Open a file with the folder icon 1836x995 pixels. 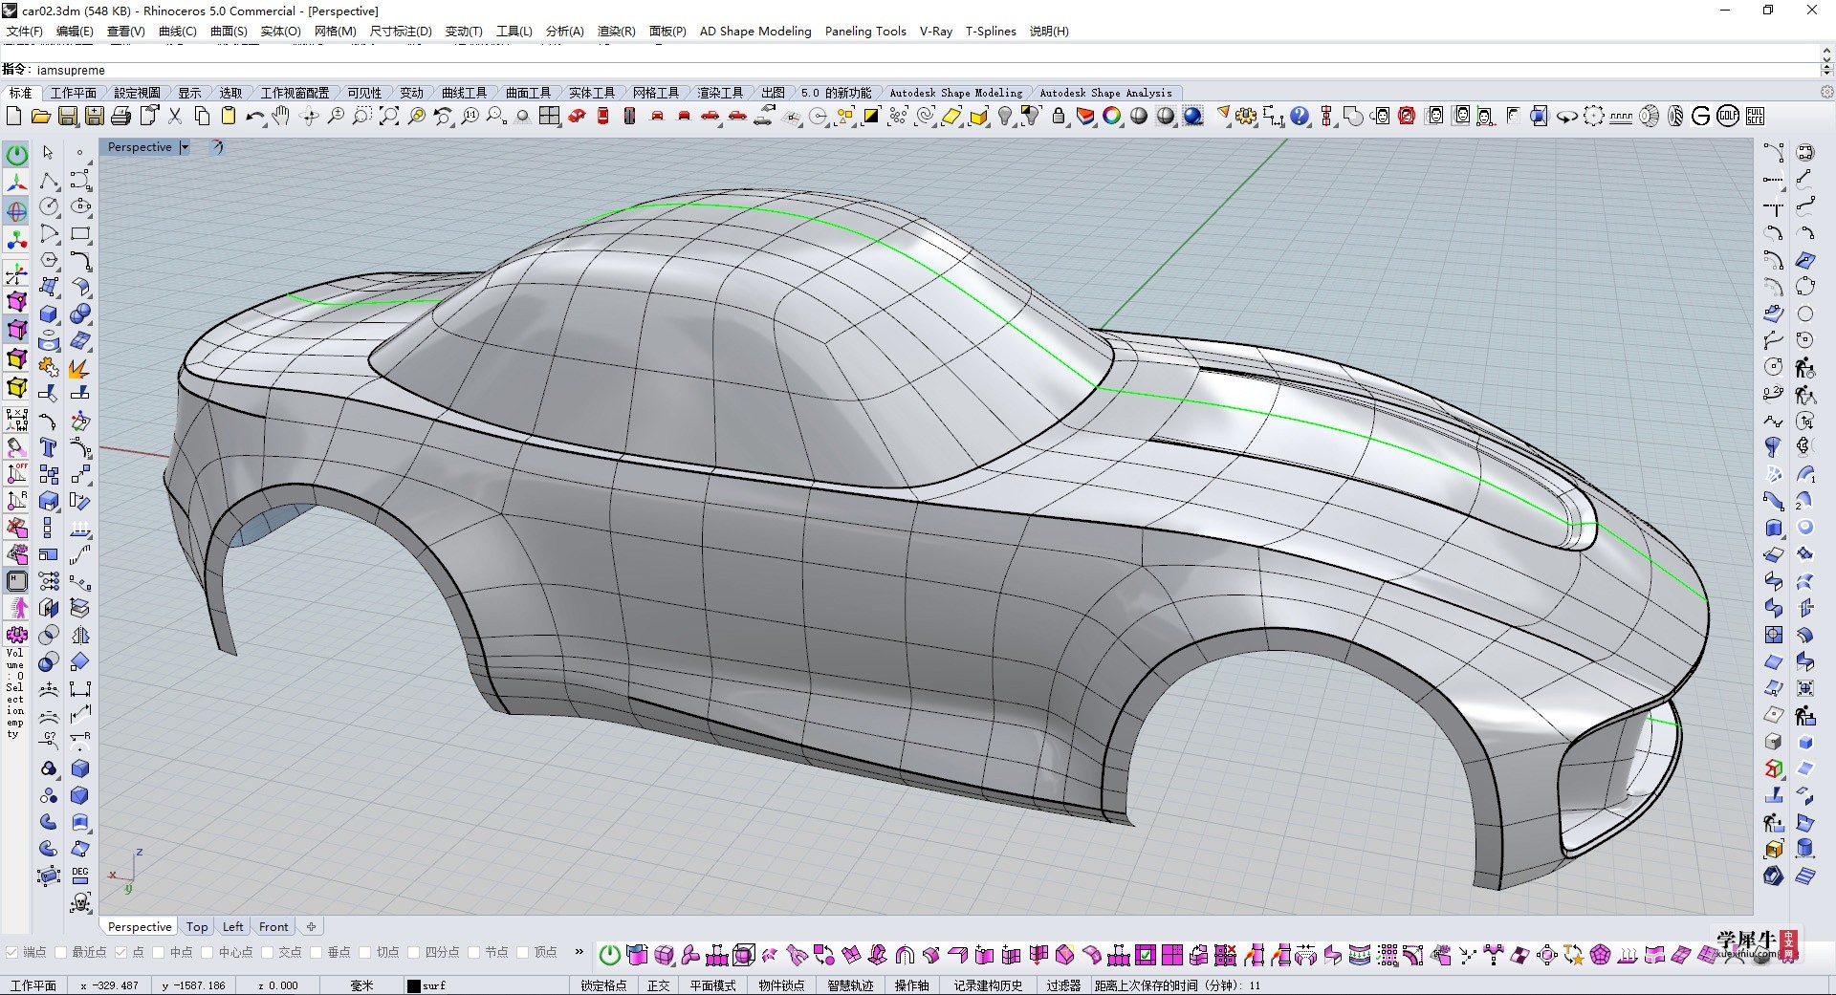pyautogui.click(x=40, y=117)
